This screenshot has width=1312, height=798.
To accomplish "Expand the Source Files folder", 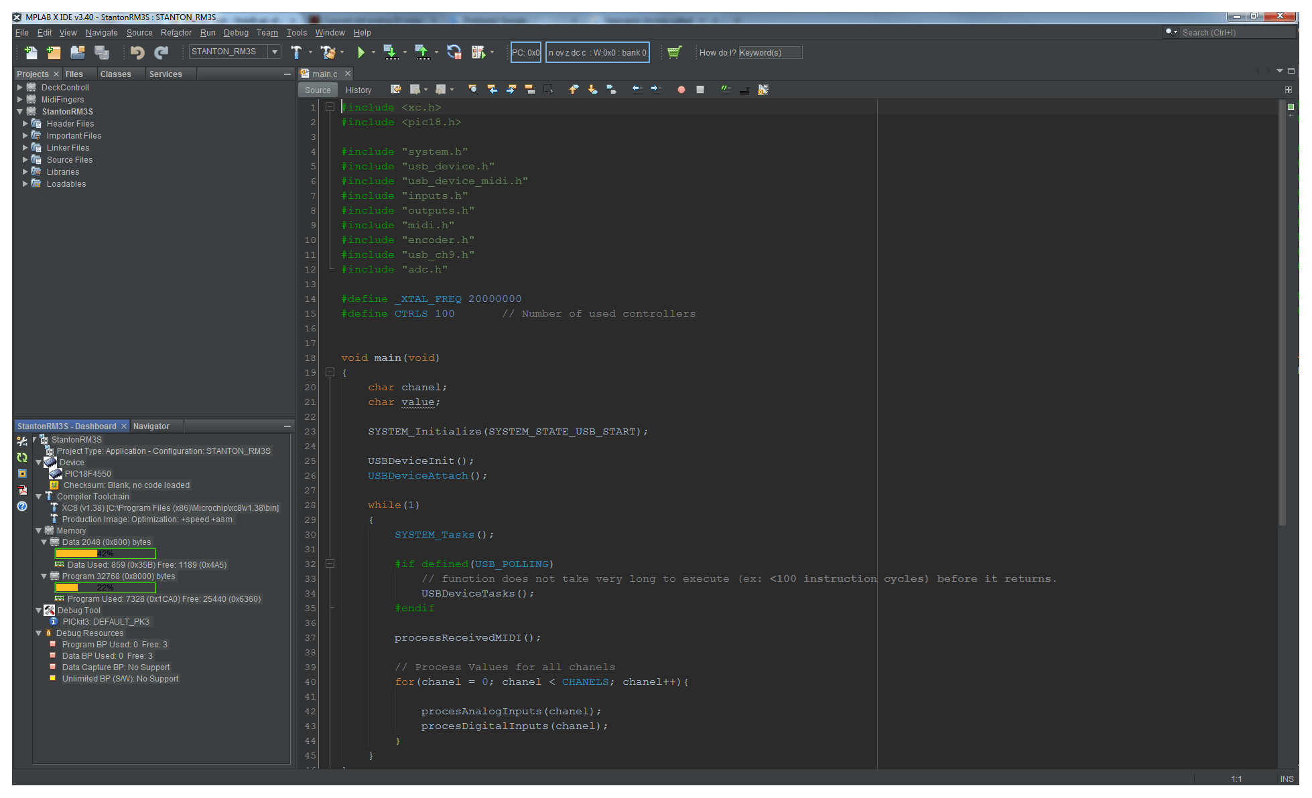I will click(25, 160).
